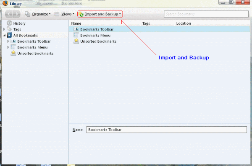
Task: Click the Firefox icon in the title bar
Action: pyautogui.click(x=5, y=3)
